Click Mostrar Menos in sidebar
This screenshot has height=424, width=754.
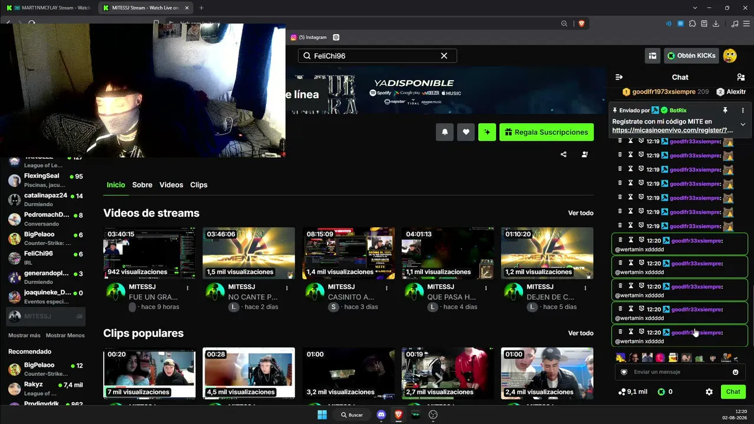click(65, 335)
